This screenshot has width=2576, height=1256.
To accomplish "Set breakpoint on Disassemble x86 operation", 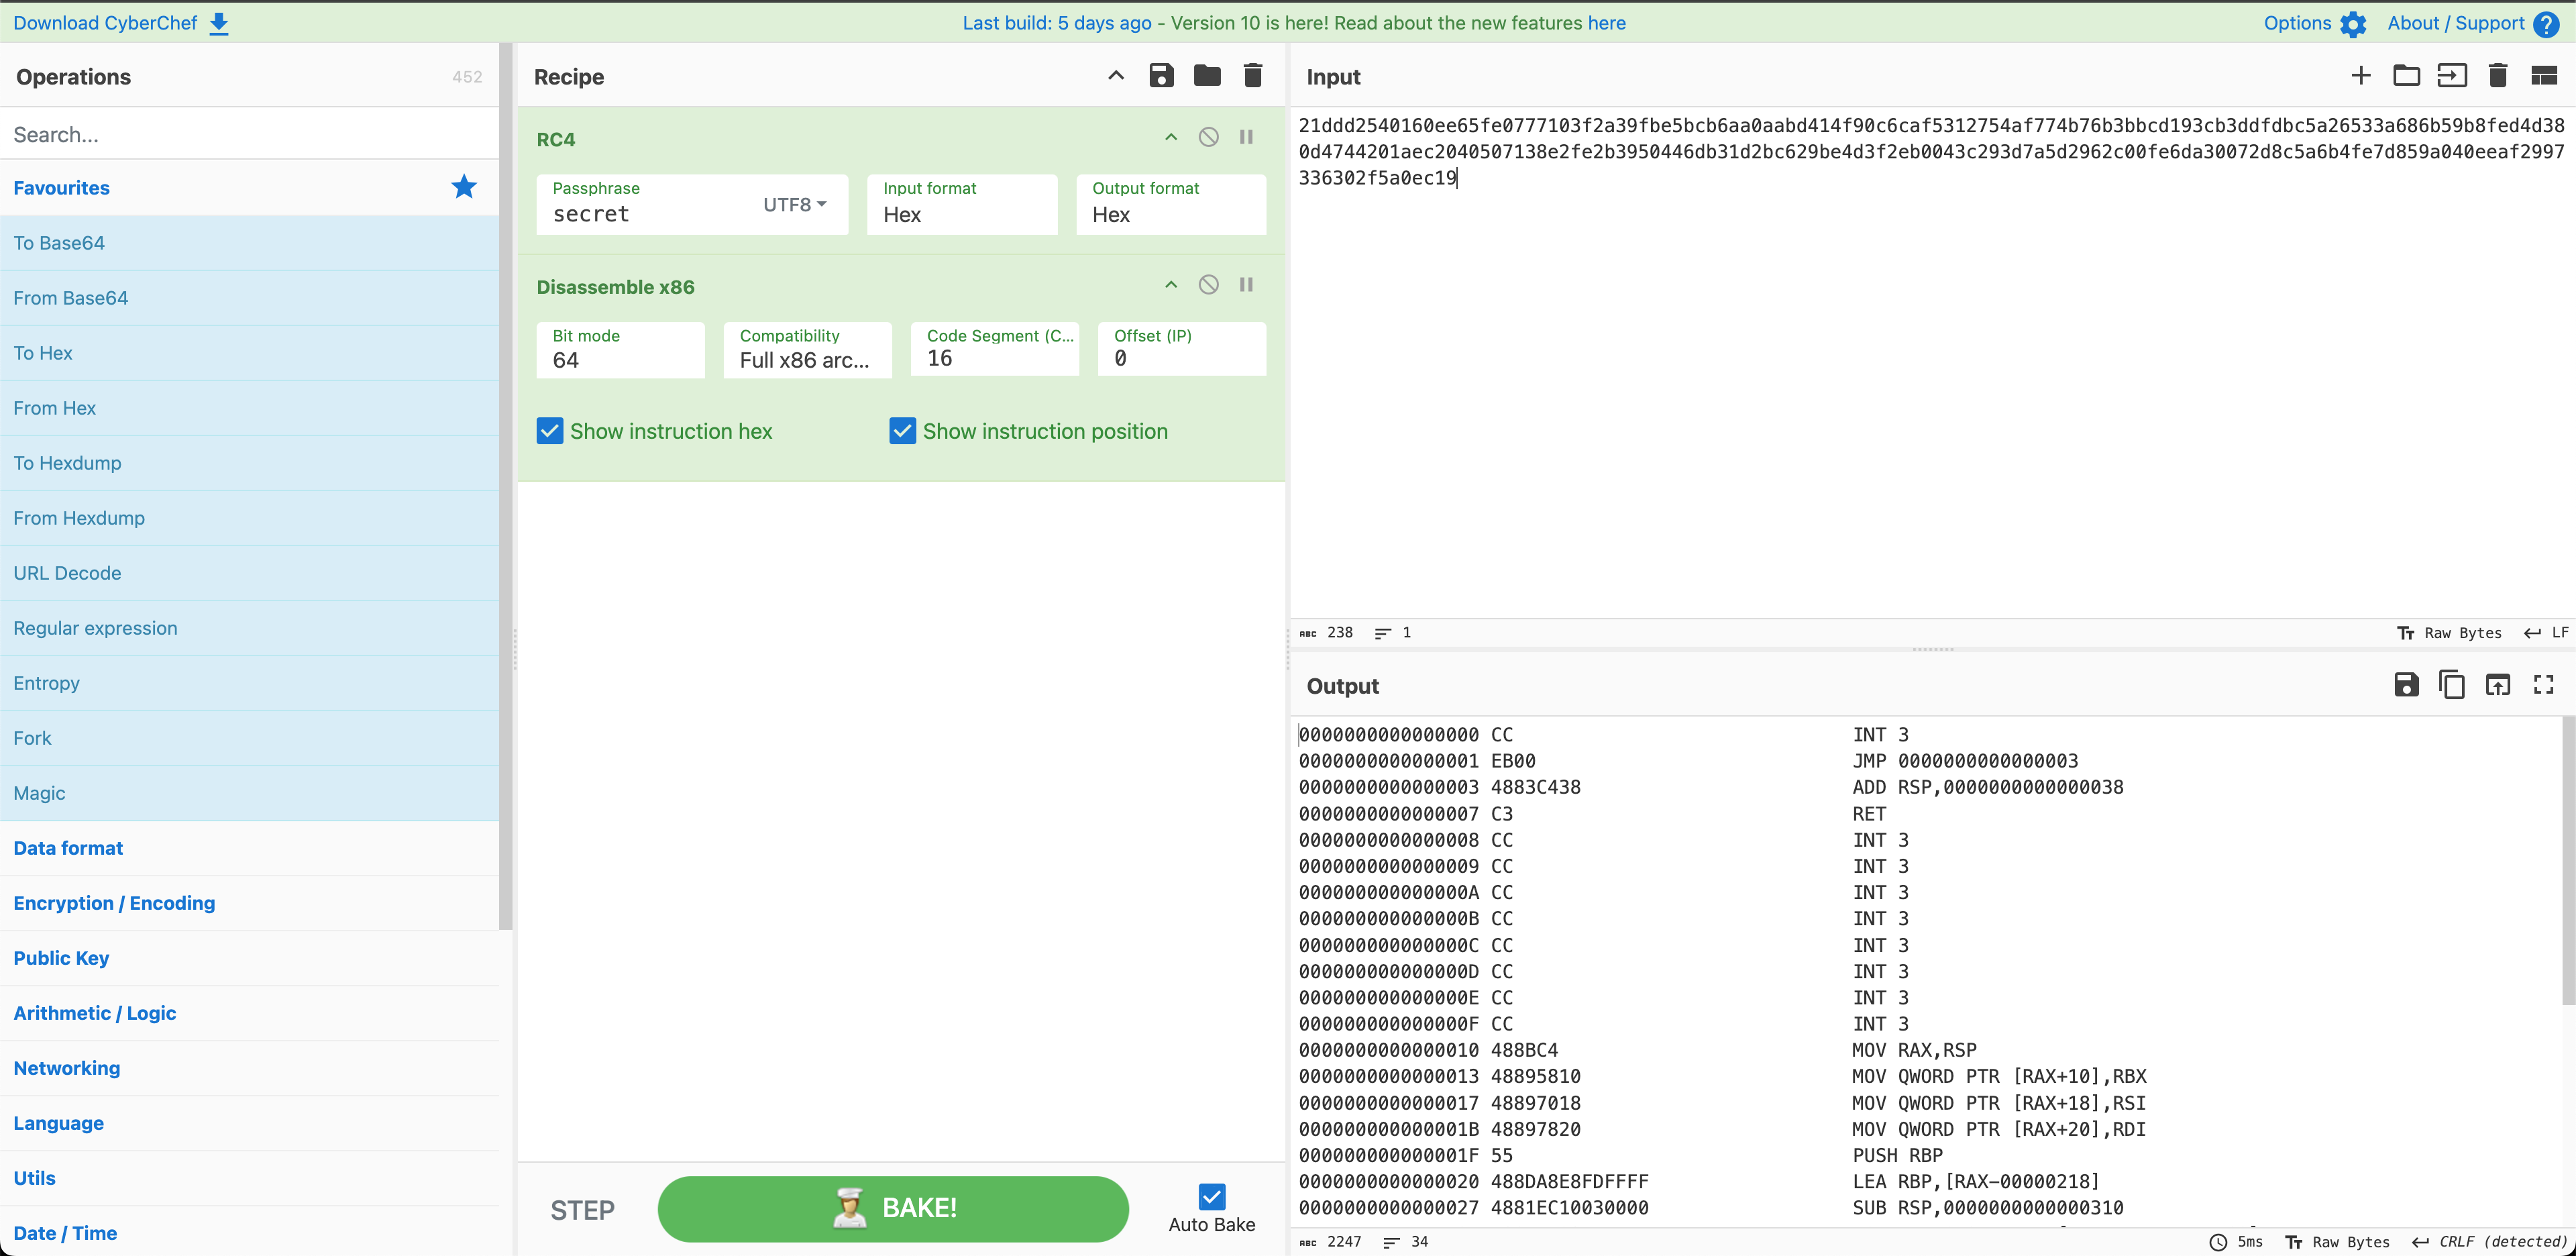I will click(1246, 285).
